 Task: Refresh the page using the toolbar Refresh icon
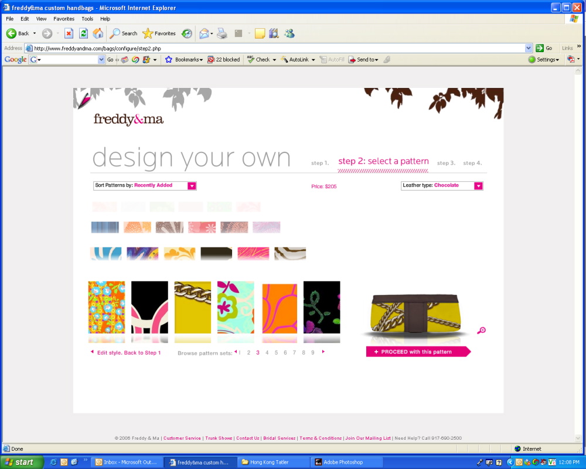pos(84,33)
